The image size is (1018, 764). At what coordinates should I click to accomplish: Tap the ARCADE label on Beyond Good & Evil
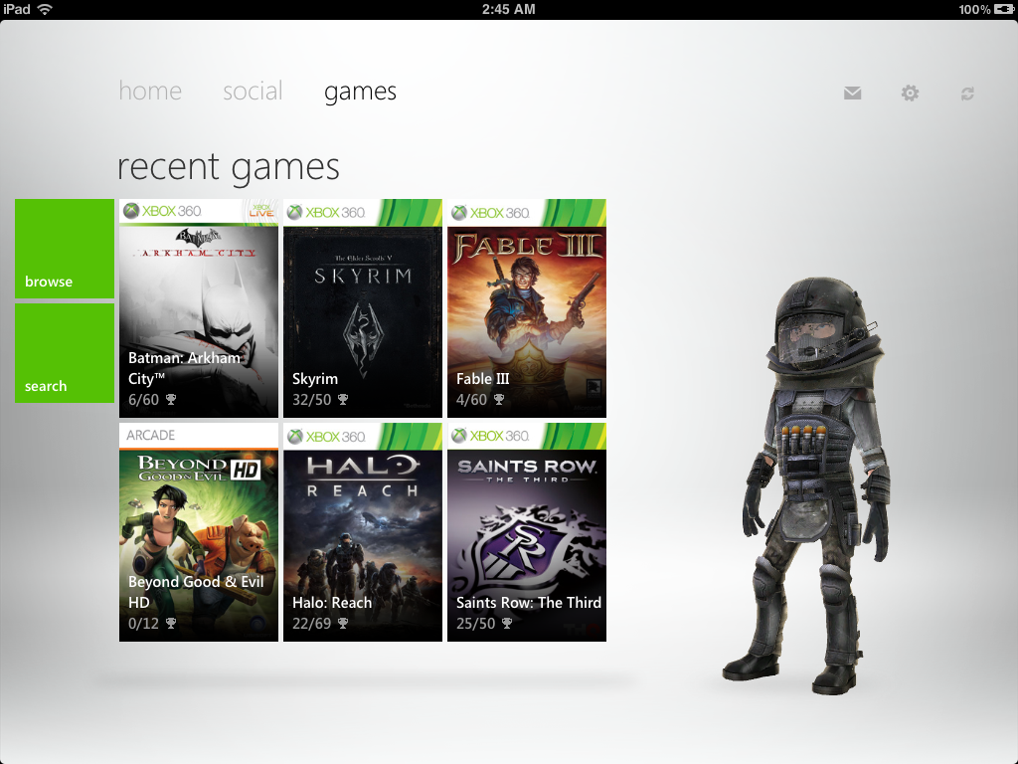[151, 436]
